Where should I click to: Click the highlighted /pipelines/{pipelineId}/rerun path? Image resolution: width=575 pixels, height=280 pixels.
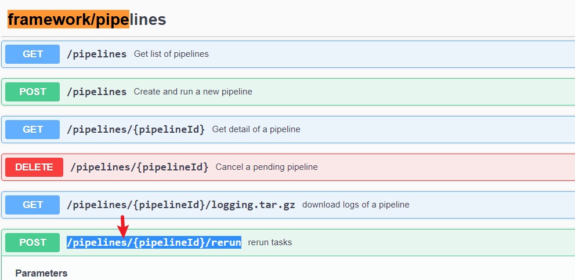(x=154, y=242)
